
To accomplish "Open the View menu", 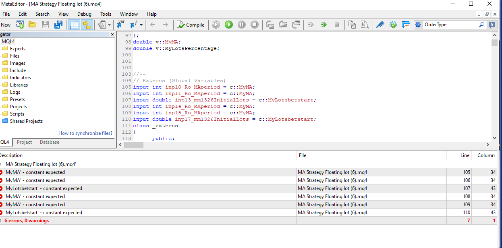I will [x=63, y=14].
